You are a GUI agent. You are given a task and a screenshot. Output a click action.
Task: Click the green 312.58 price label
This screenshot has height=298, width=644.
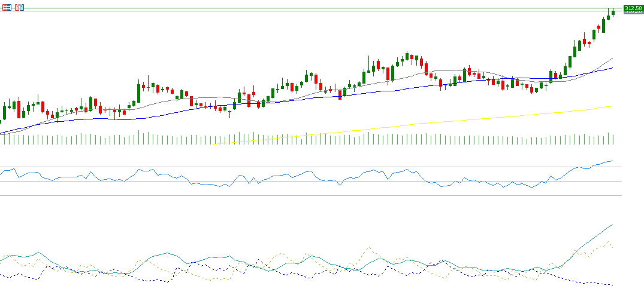633,8
